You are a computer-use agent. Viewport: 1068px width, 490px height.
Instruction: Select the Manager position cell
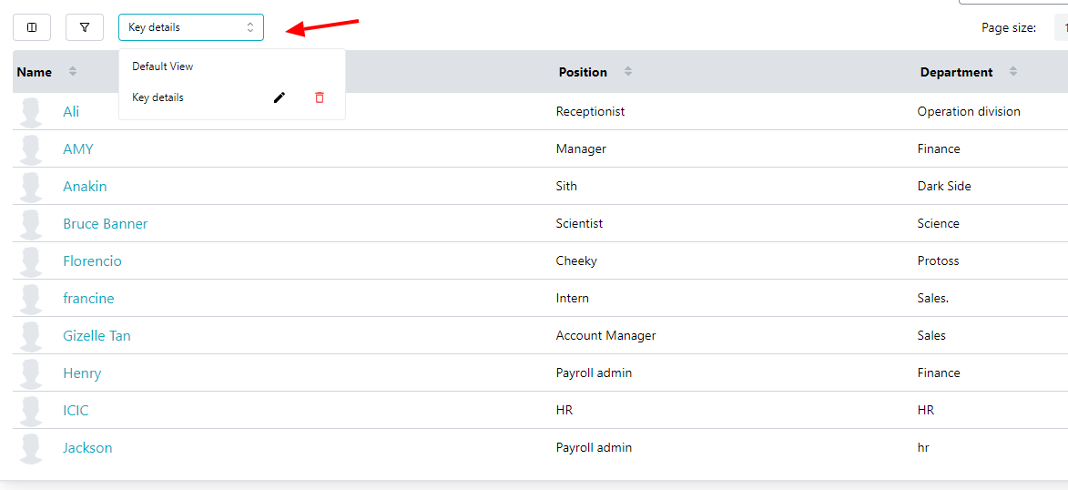coord(581,148)
